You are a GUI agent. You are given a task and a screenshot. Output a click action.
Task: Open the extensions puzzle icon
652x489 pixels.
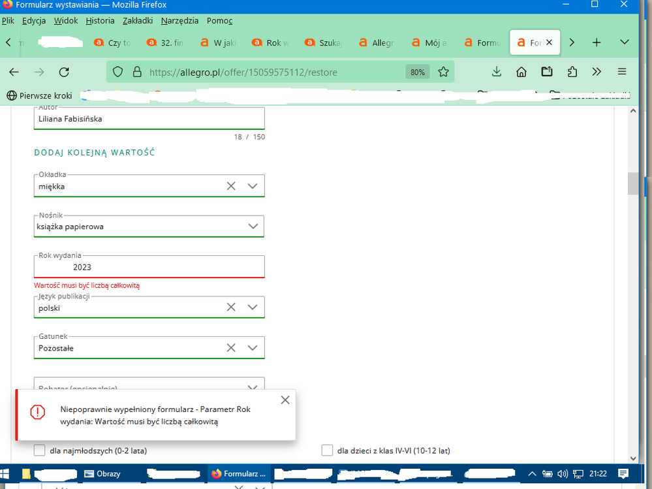coord(572,72)
